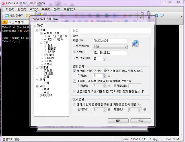Image resolution: width=185 pixels, height=142 pixels.
Task: Toggle keep-alive message checkbox while session connected
Action: point(75,71)
